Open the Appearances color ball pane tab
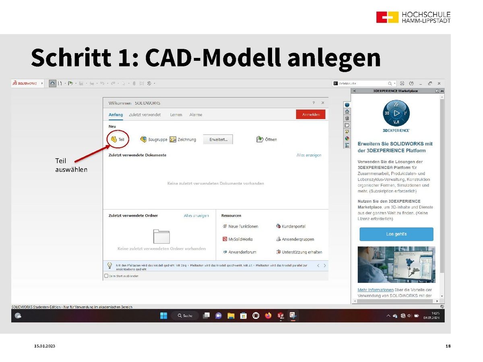This screenshot has height=362, width=483. 347,138
